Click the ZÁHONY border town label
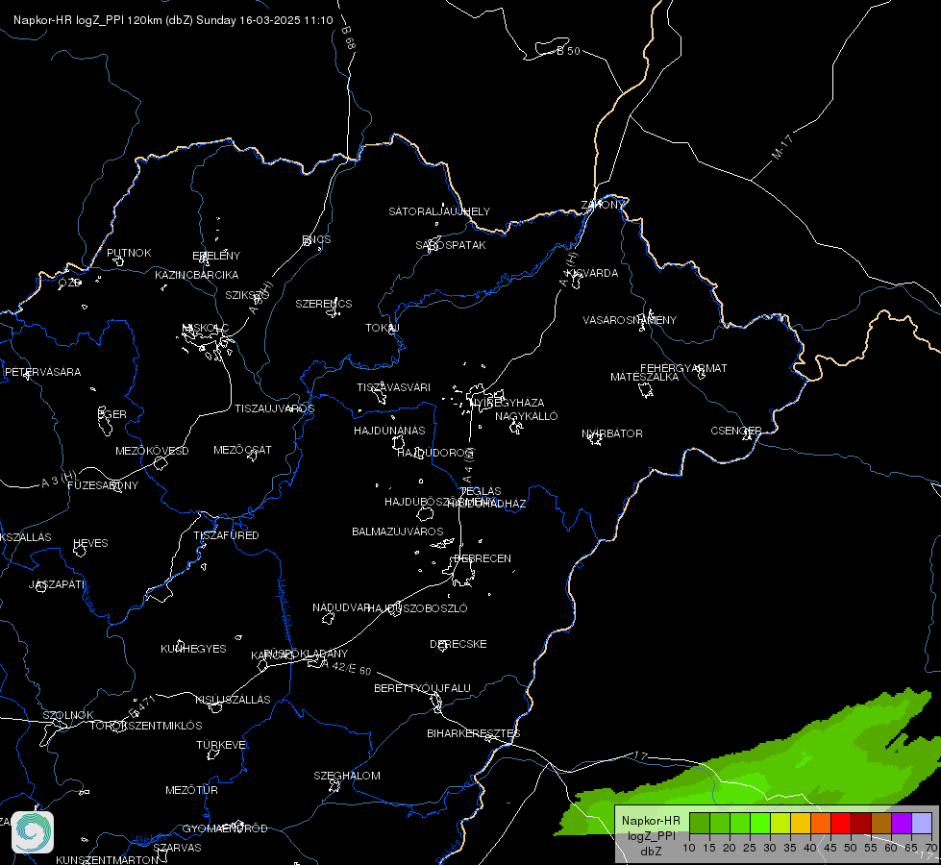The image size is (941, 865). 603,205
